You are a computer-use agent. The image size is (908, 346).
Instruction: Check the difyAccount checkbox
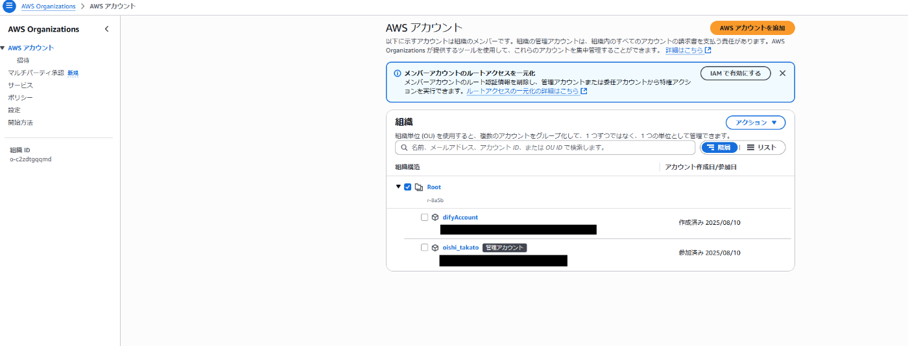[425, 218]
